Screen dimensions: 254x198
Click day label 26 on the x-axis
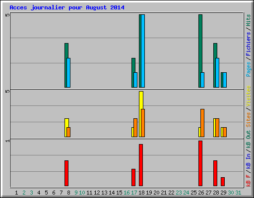click(x=201, y=193)
